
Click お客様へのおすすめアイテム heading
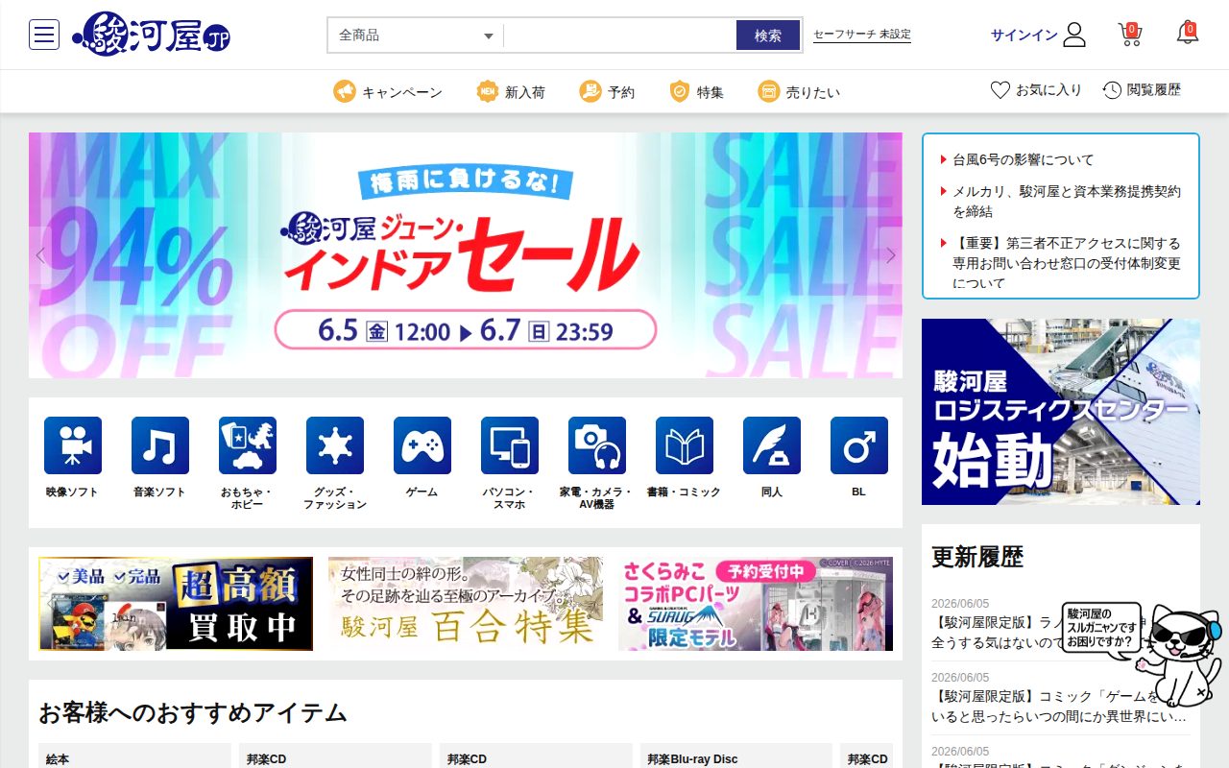click(x=193, y=712)
